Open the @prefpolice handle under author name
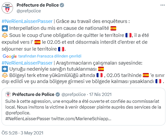167x136 pixels. click(x=29, y=11)
